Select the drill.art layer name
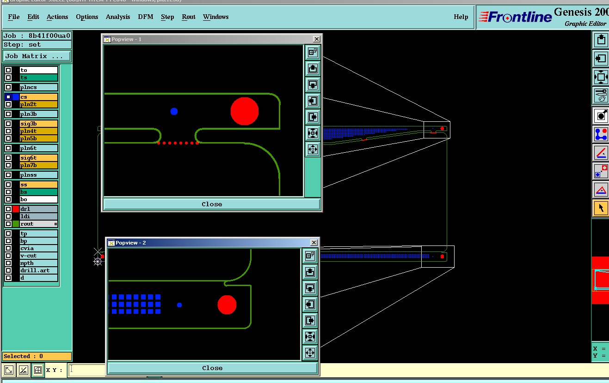609x383 pixels. coord(39,270)
